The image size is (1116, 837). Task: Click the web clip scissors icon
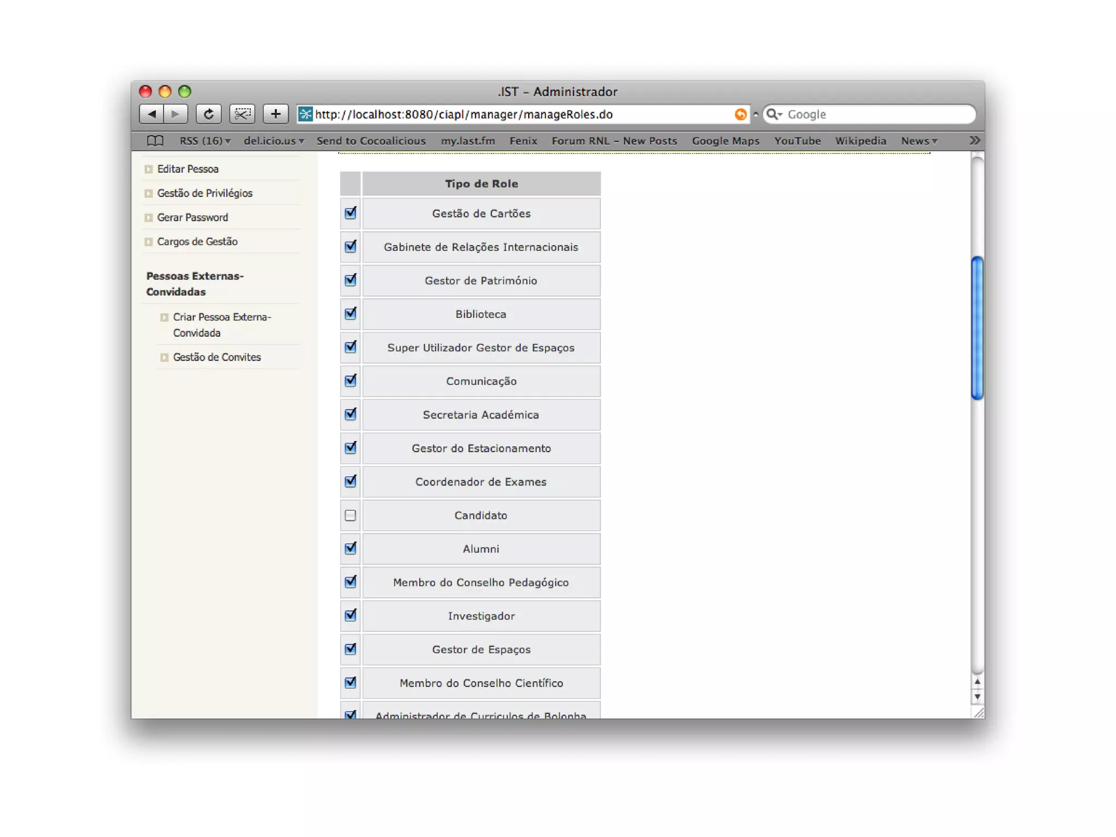(x=242, y=114)
